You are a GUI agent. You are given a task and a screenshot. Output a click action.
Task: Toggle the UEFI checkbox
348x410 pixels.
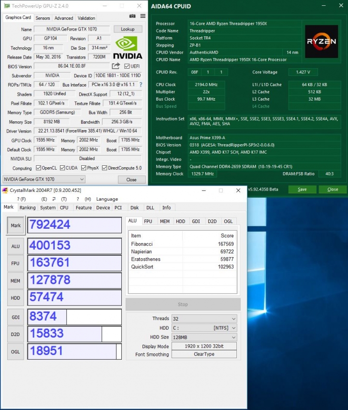(x=127, y=66)
